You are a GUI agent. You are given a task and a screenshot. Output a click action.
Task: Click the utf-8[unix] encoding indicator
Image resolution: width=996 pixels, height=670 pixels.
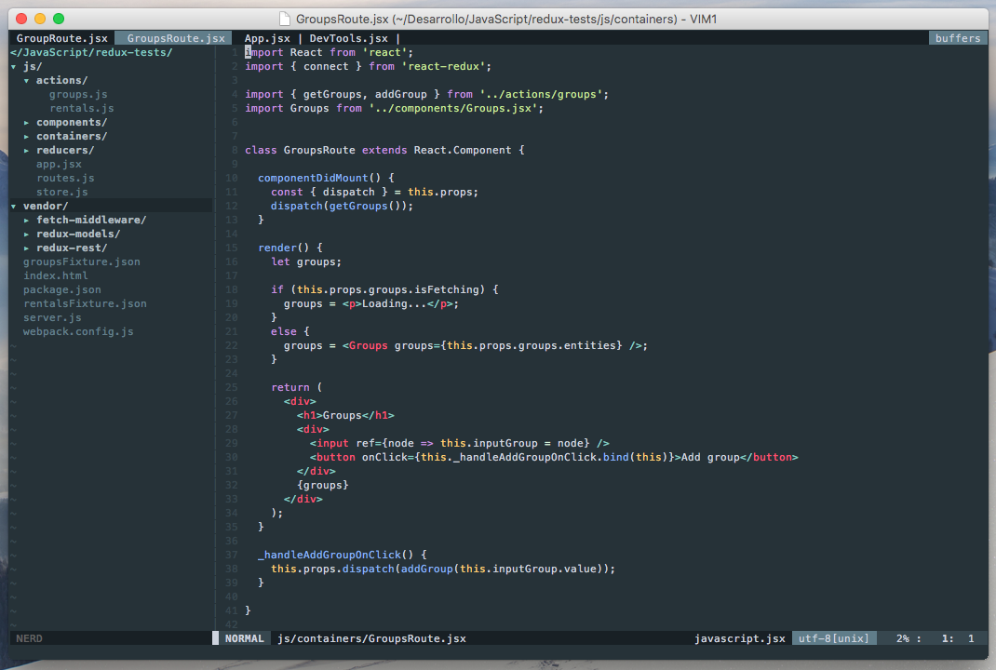tap(833, 639)
